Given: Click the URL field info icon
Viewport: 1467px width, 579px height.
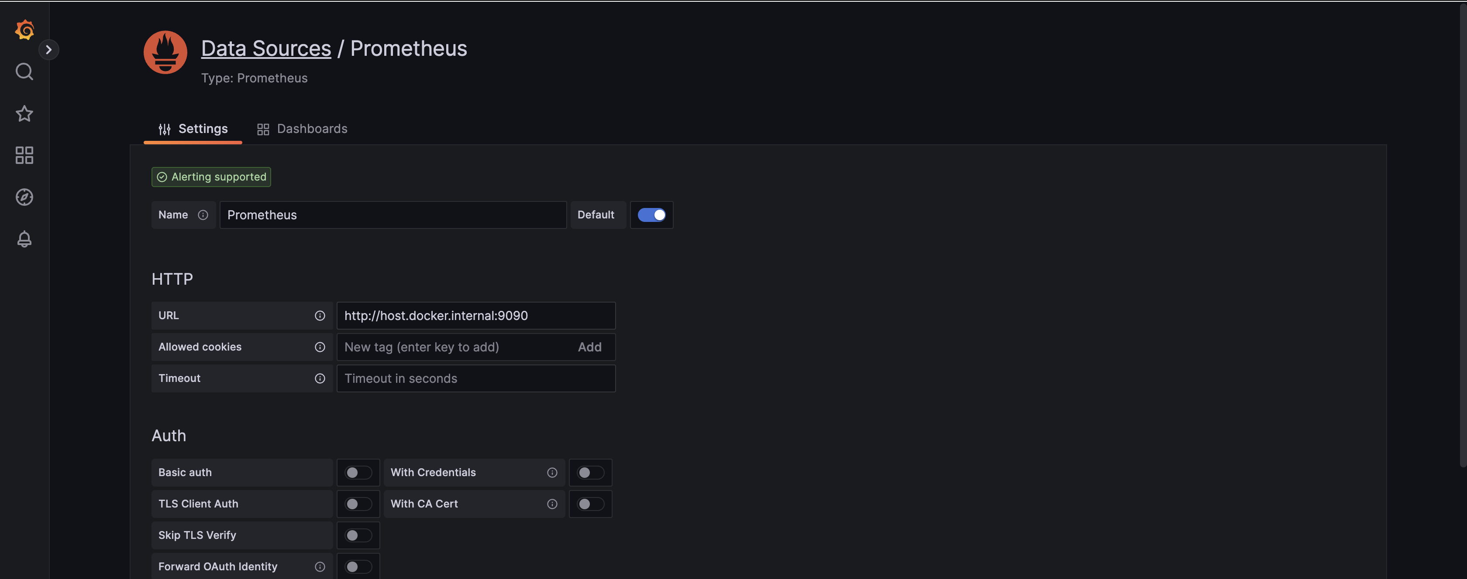Looking at the screenshot, I should (320, 316).
